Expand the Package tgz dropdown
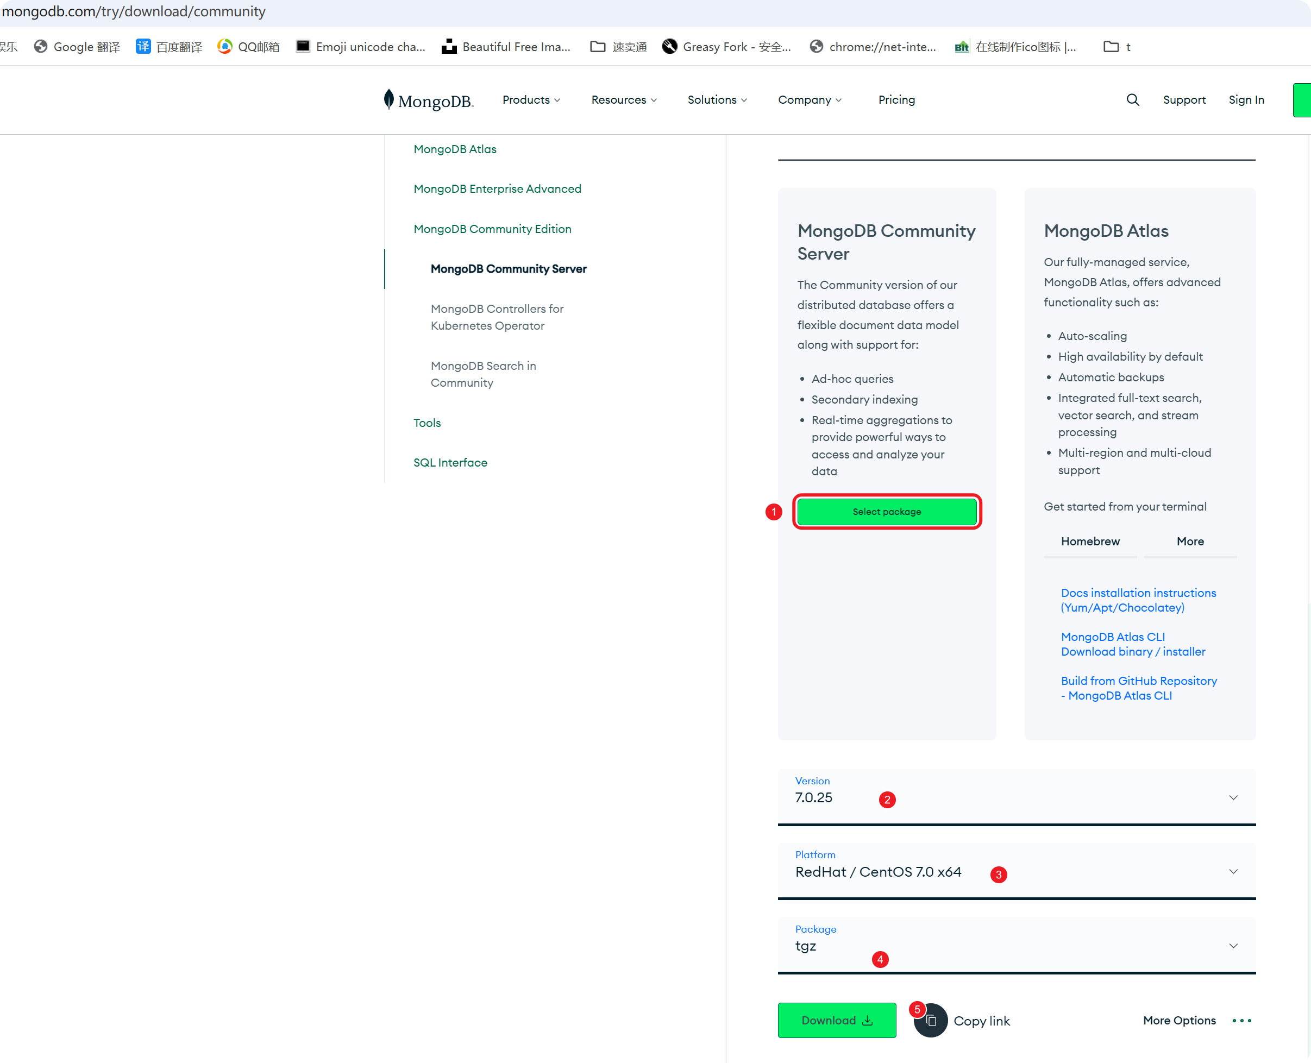The image size is (1311, 1063). click(x=1017, y=946)
